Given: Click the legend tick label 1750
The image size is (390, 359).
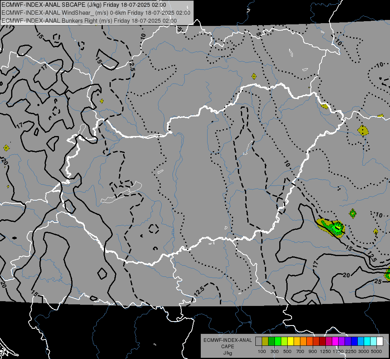Looking at the screenshot, I should click(x=338, y=351).
